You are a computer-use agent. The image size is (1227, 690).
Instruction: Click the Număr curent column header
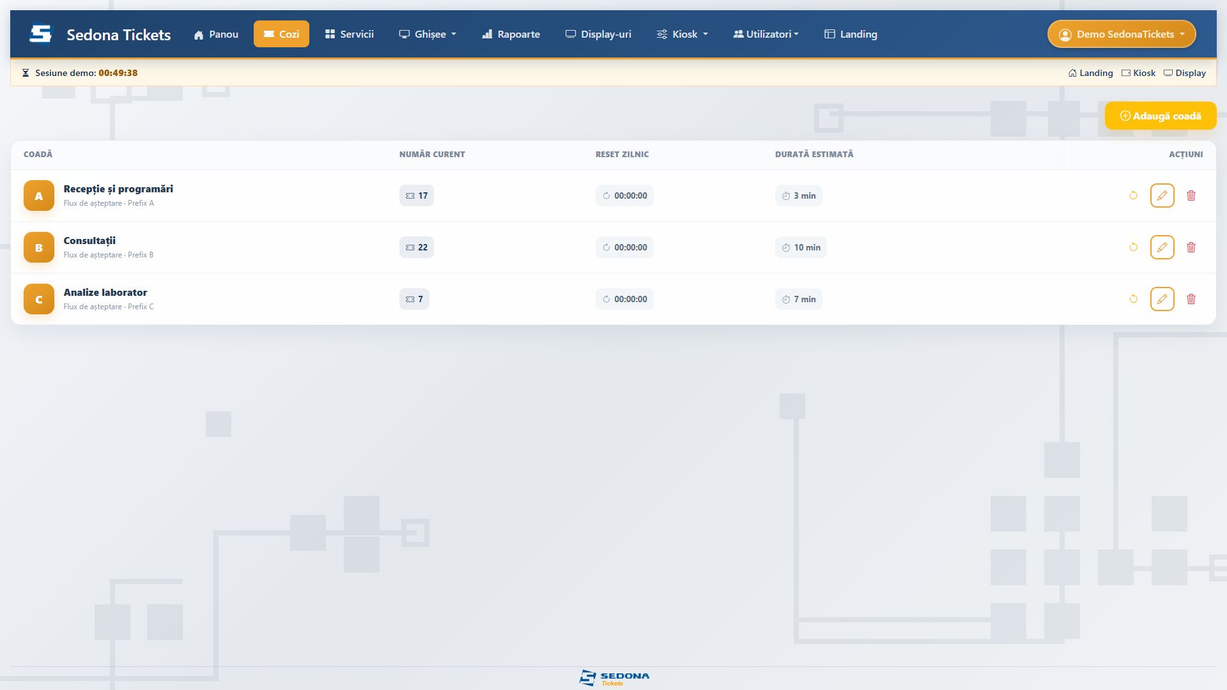pos(432,155)
